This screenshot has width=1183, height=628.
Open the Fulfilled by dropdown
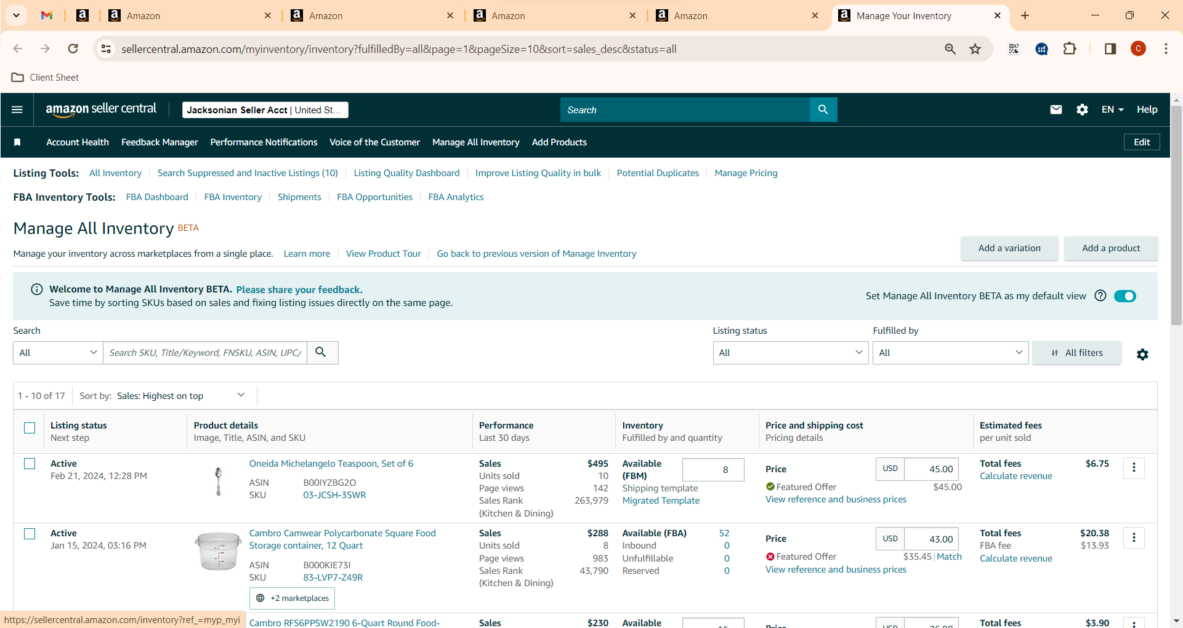click(950, 353)
